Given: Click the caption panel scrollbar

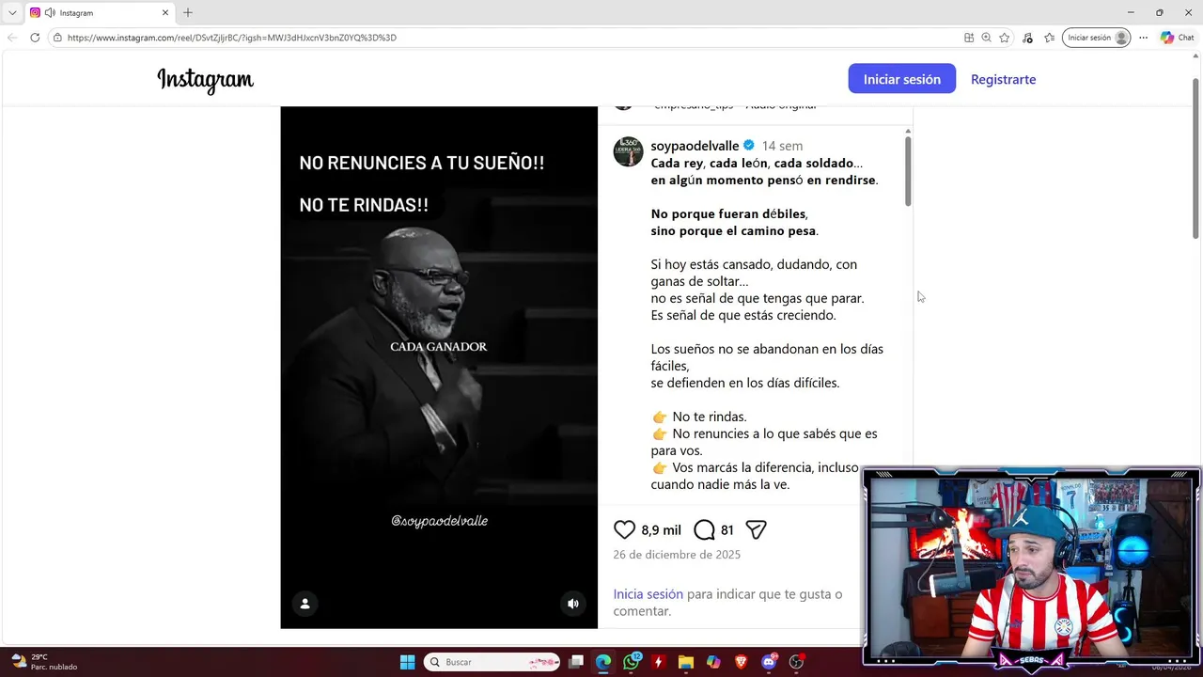Looking at the screenshot, I should click(x=908, y=172).
